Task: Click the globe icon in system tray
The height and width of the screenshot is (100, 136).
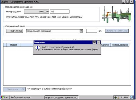Action: click(115, 97)
